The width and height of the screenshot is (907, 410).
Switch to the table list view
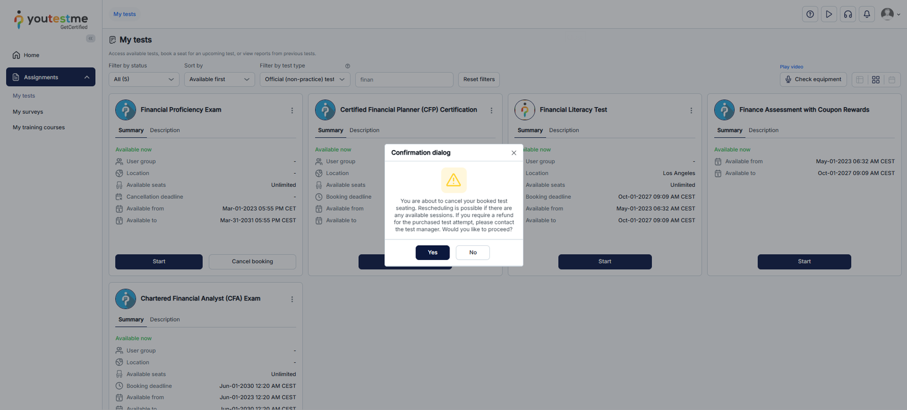coord(860,80)
